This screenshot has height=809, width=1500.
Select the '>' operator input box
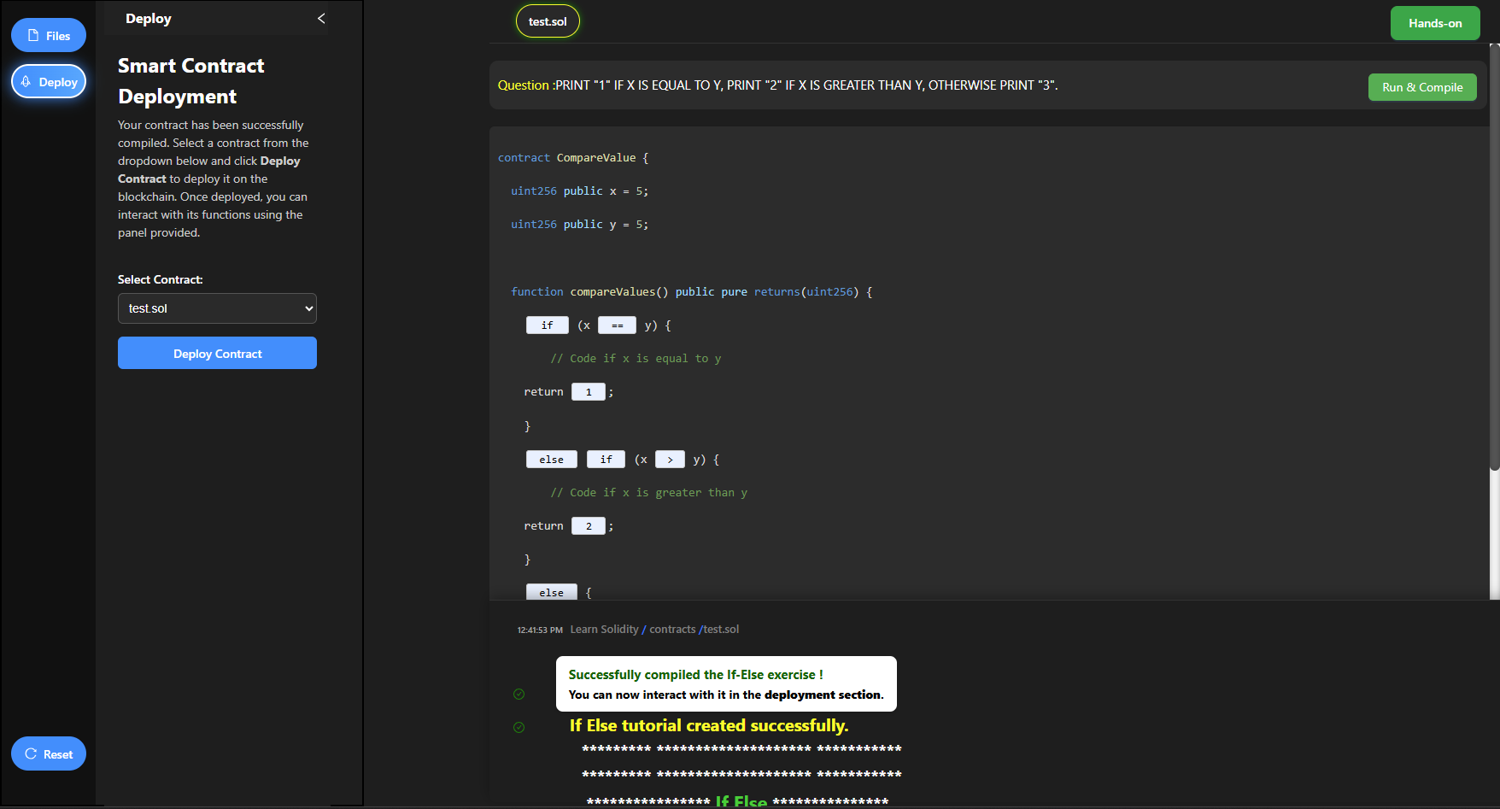pyautogui.click(x=670, y=460)
